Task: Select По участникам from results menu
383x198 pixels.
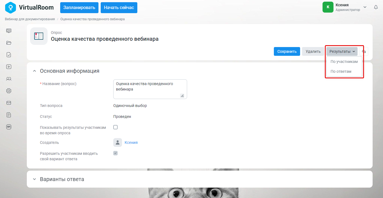Action: (344, 62)
